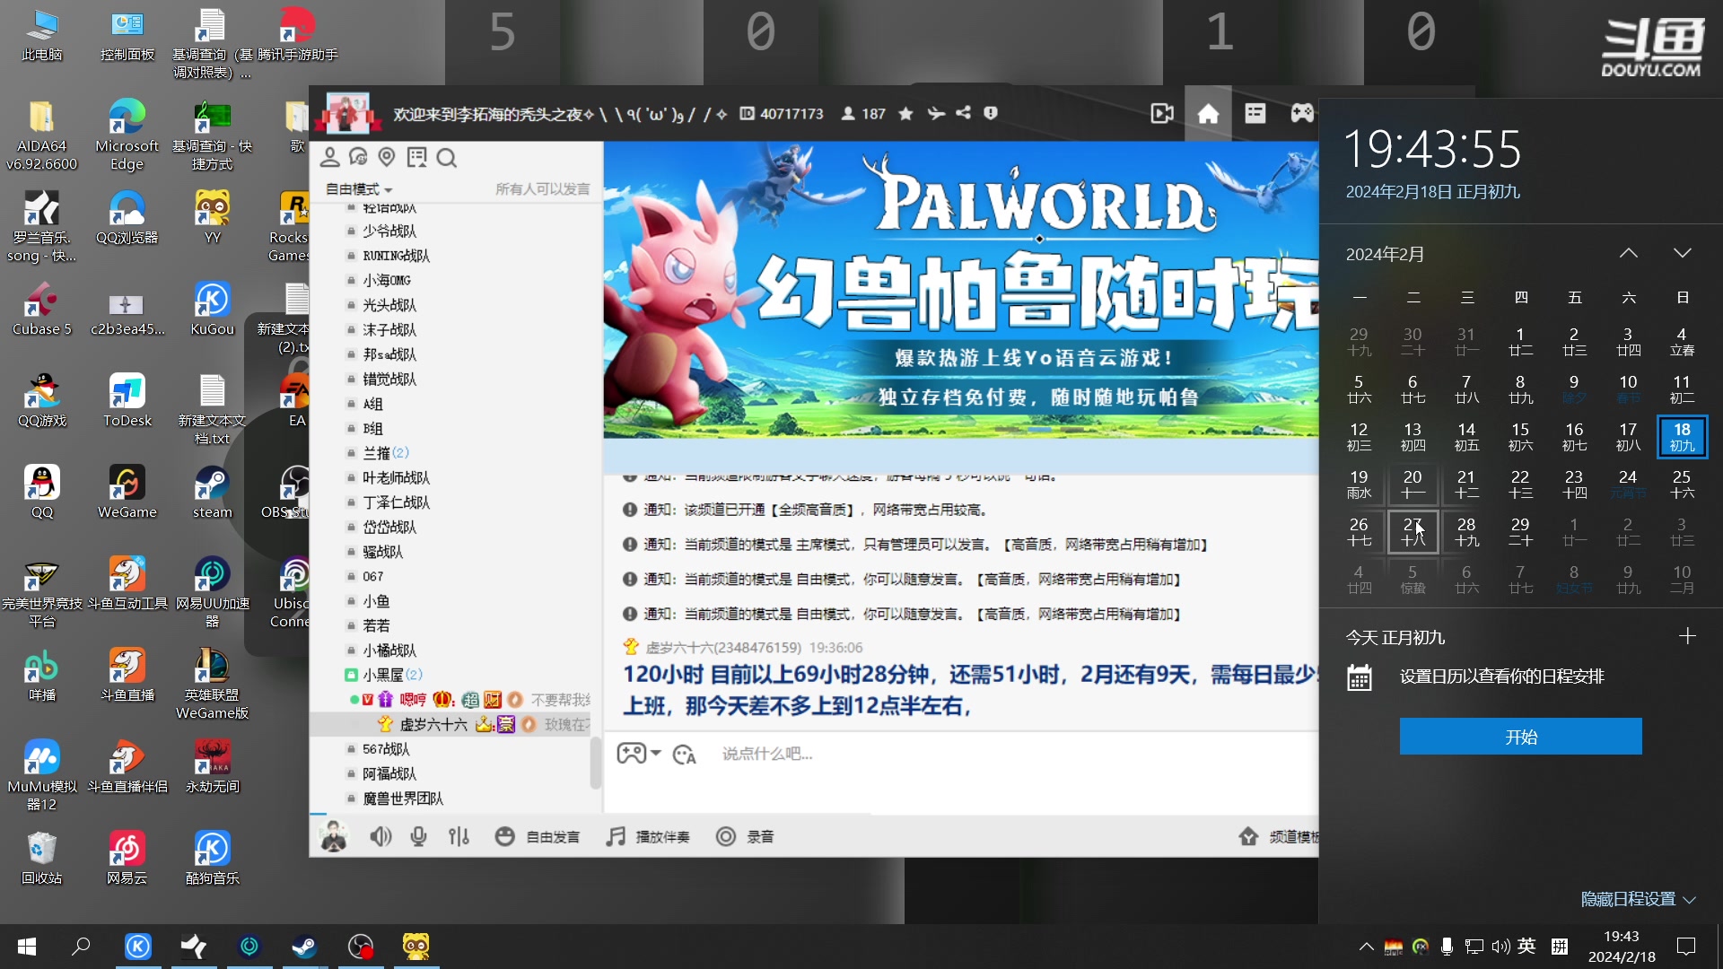Open channel member search with magnifier icon
Image resolution: width=1723 pixels, height=969 pixels.
(448, 158)
